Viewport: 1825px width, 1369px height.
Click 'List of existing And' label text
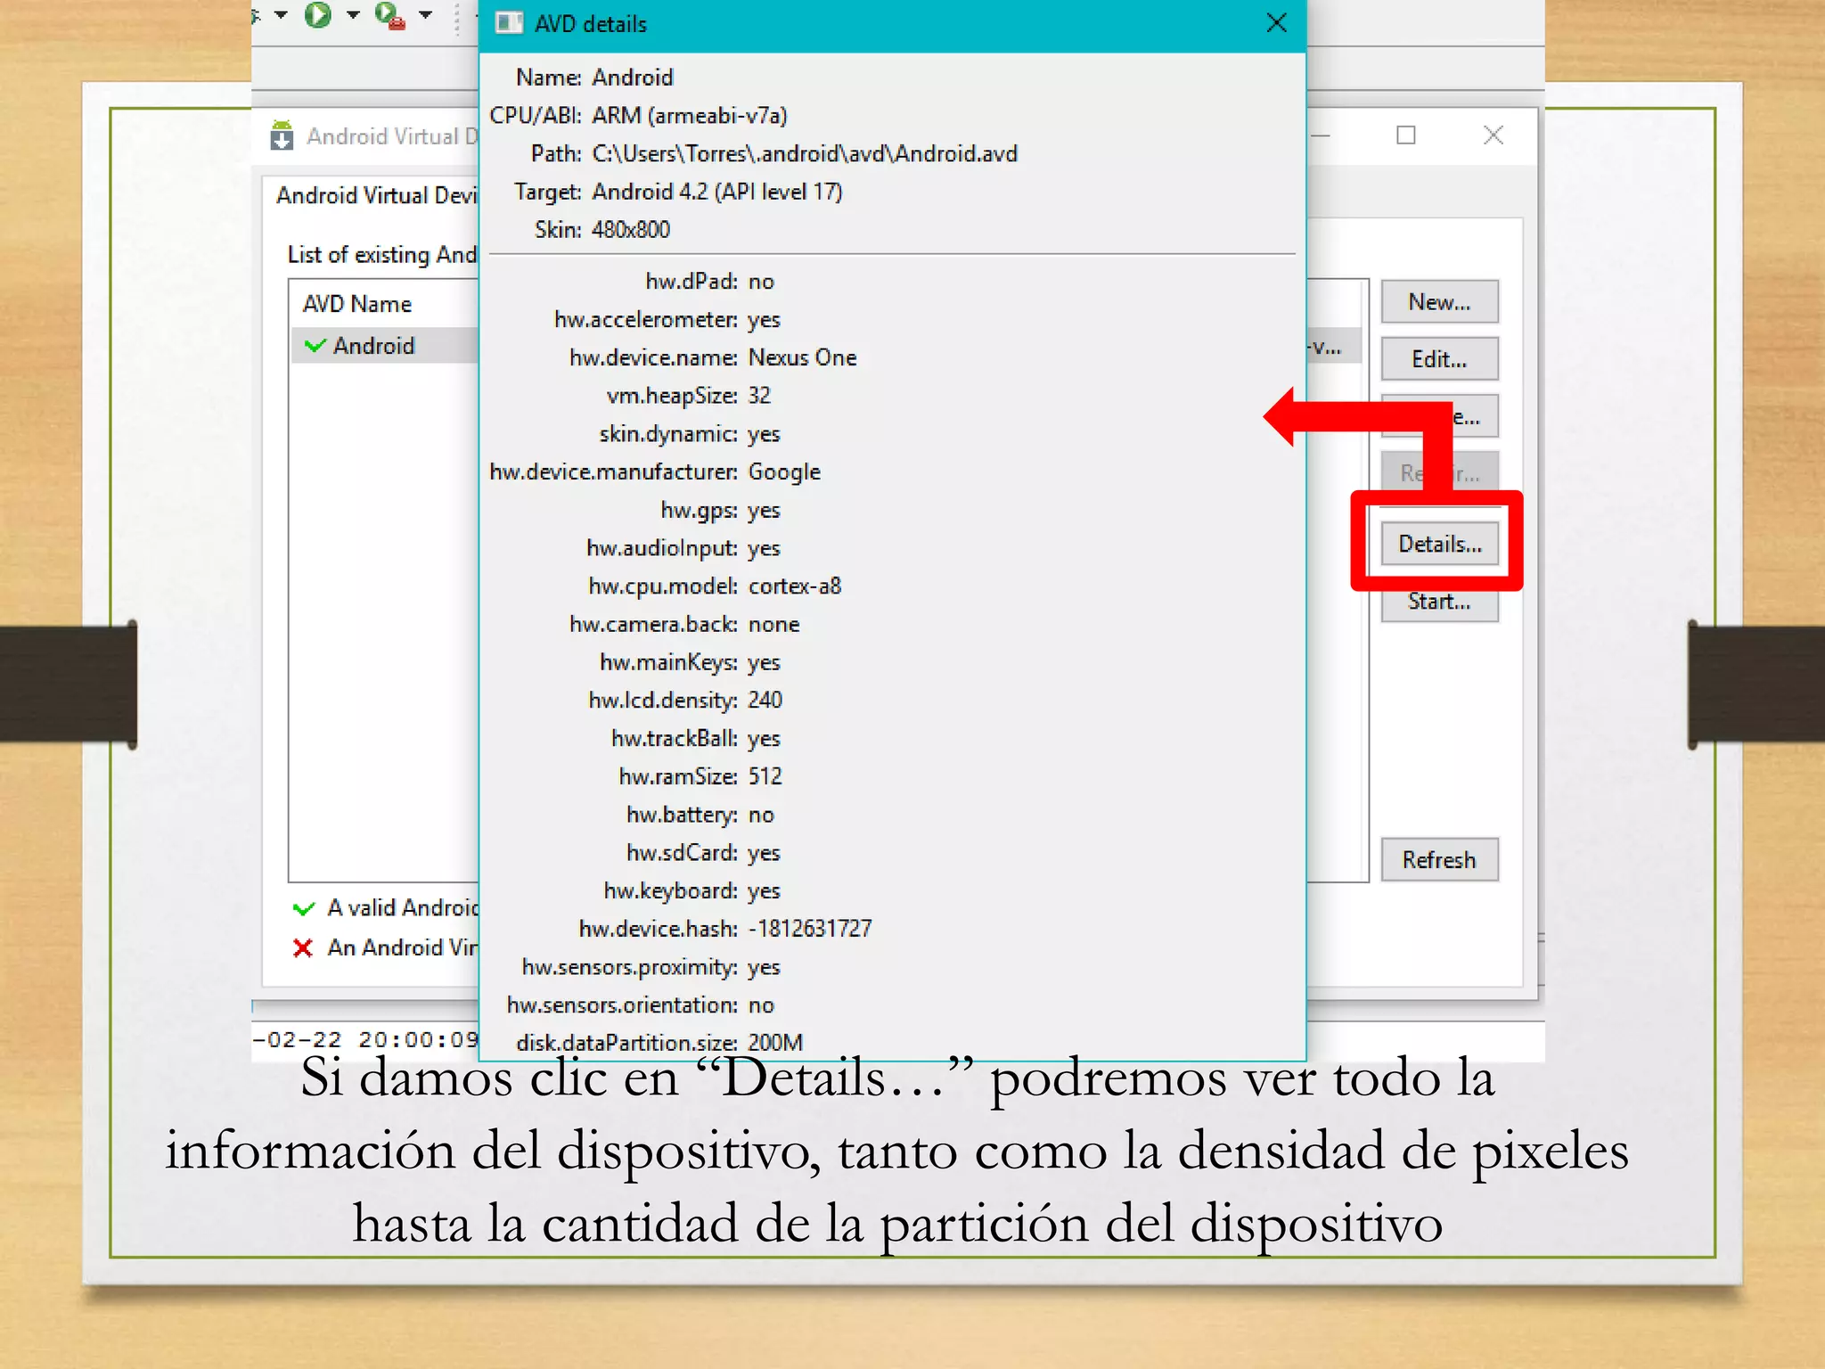point(381,255)
